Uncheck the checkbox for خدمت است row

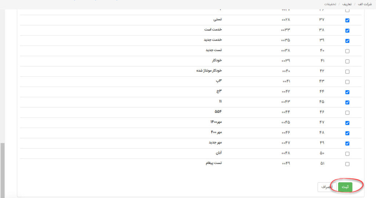[x=347, y=31]
